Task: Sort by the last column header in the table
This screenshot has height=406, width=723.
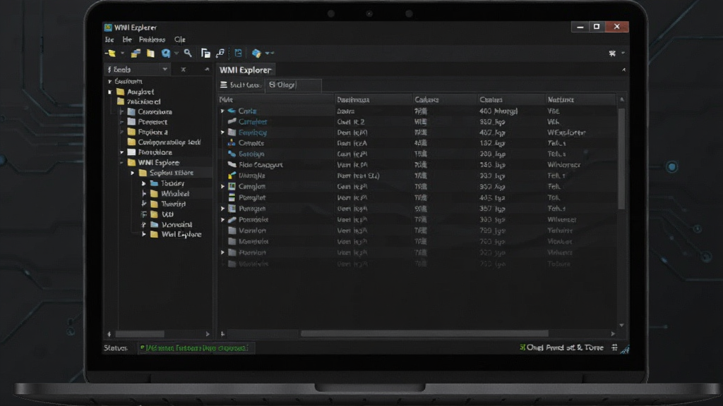Action: 580,99
